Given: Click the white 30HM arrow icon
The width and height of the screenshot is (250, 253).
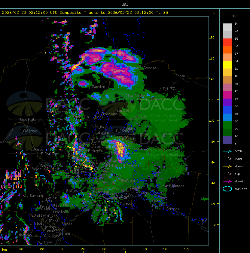Looking at the screenshot, I should click(227, 159).
